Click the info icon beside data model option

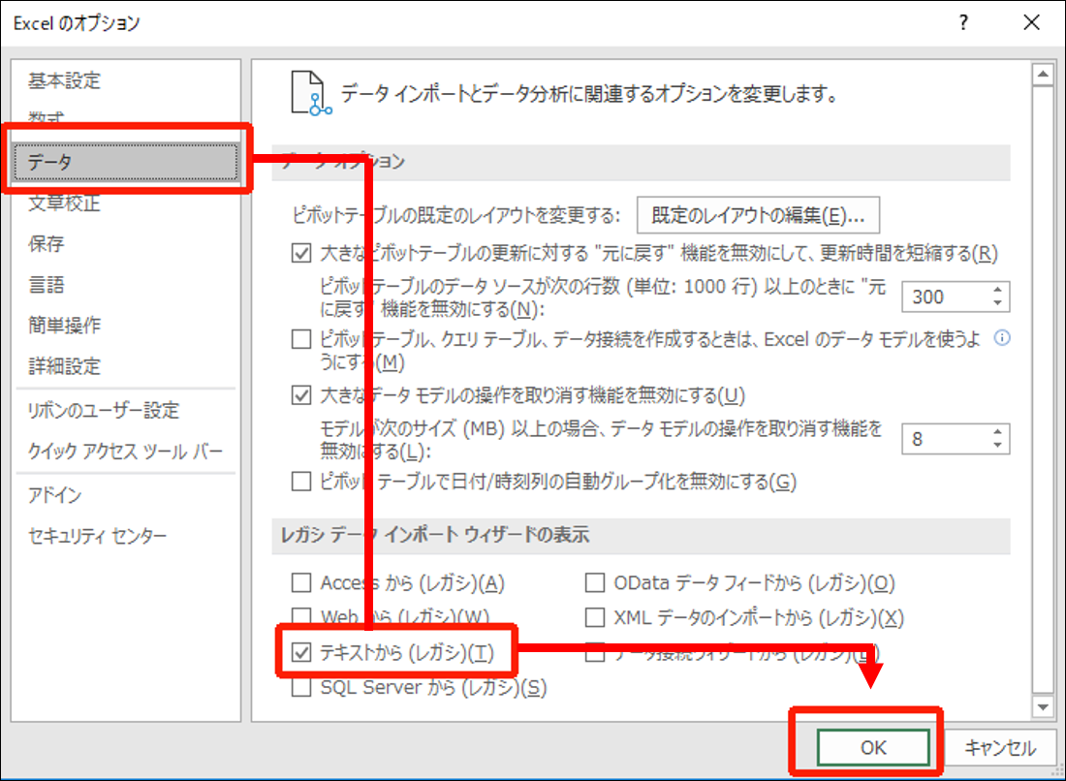coord(1002,338)
